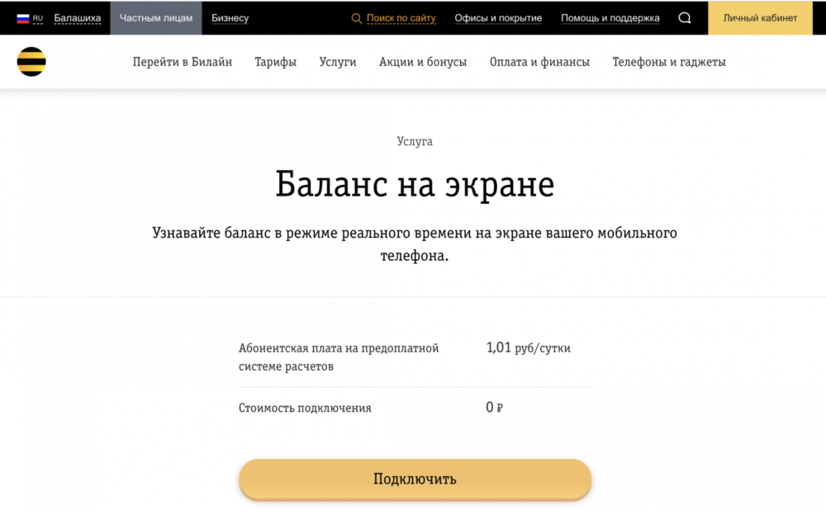This screenshot has height=510, width=826.
Task: Open the Телефоны и гаджеты menu
Action: tap(669, 62)
